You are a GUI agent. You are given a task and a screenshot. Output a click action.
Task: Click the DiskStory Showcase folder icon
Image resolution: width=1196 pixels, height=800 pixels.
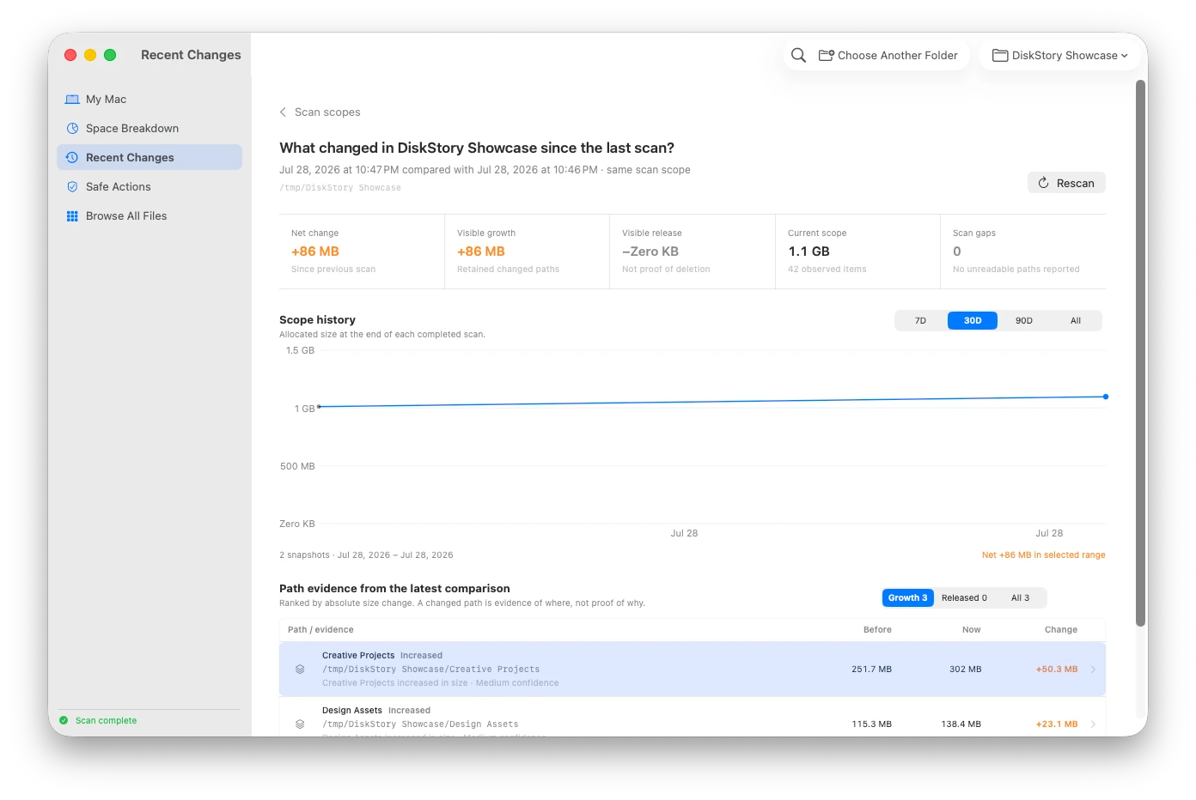pos(1000,55)
